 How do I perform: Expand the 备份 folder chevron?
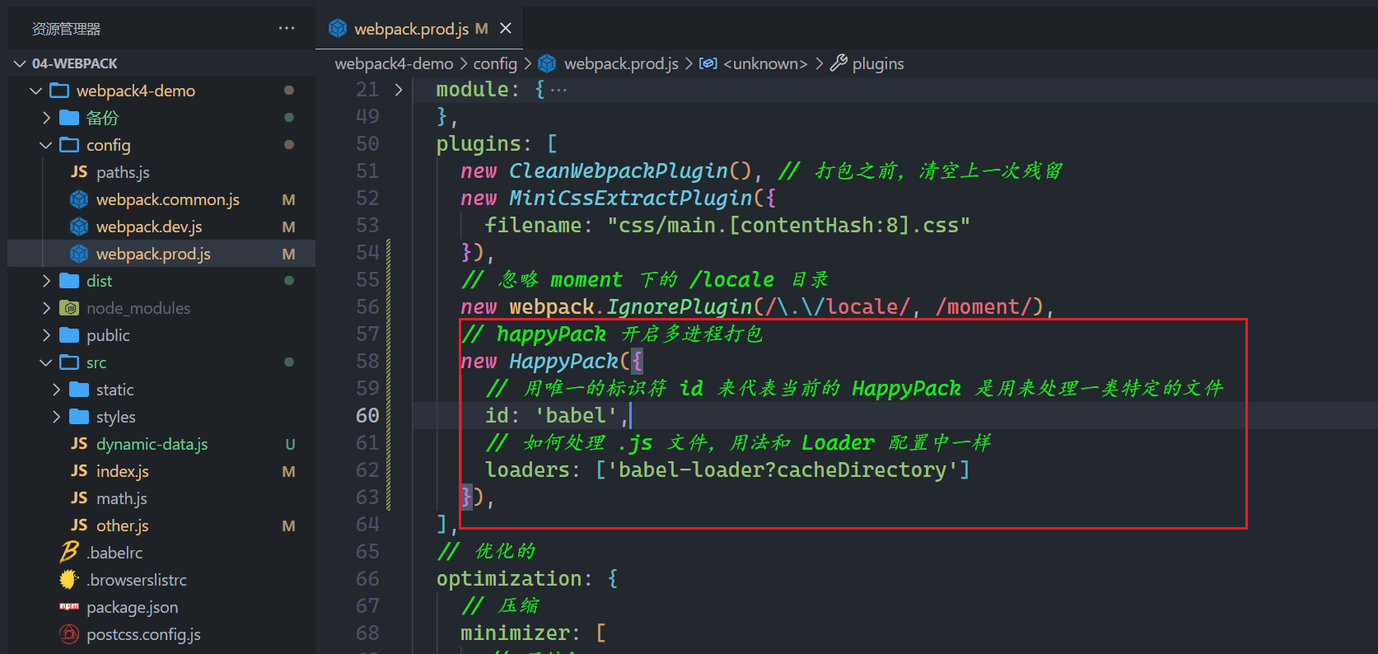point(46,118)
